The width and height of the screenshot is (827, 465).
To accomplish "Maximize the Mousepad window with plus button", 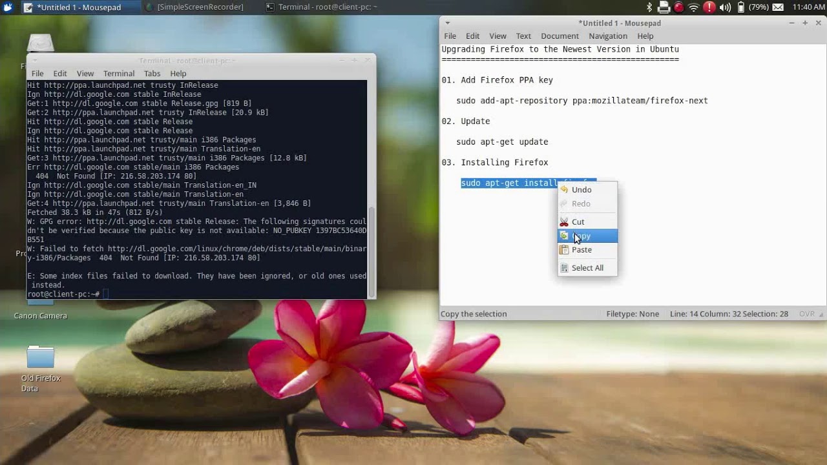I will [805, 23].
